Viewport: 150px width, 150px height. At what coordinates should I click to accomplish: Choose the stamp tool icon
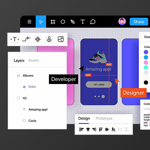49,39
